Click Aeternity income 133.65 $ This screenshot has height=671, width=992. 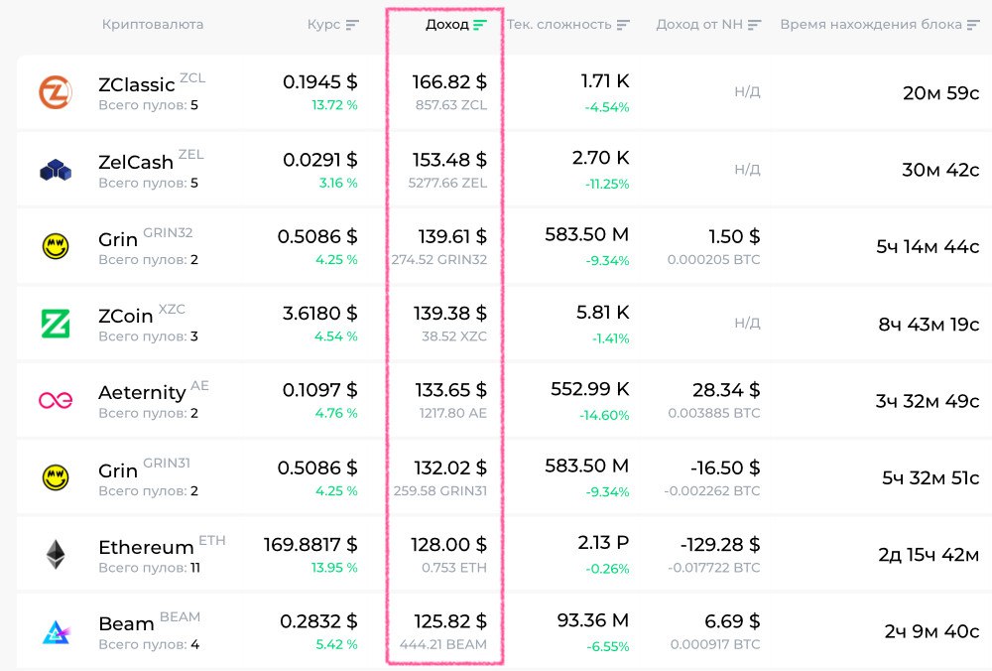451,390
